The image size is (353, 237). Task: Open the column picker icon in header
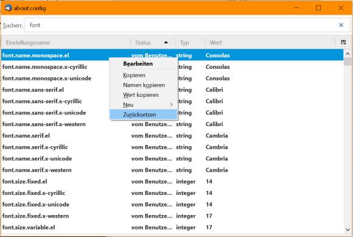point(343,42)
